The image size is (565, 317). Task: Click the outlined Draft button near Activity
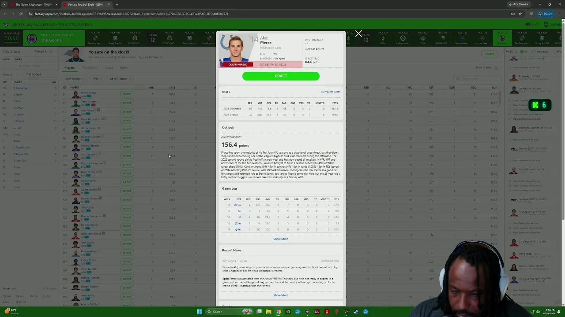point(490,54)
